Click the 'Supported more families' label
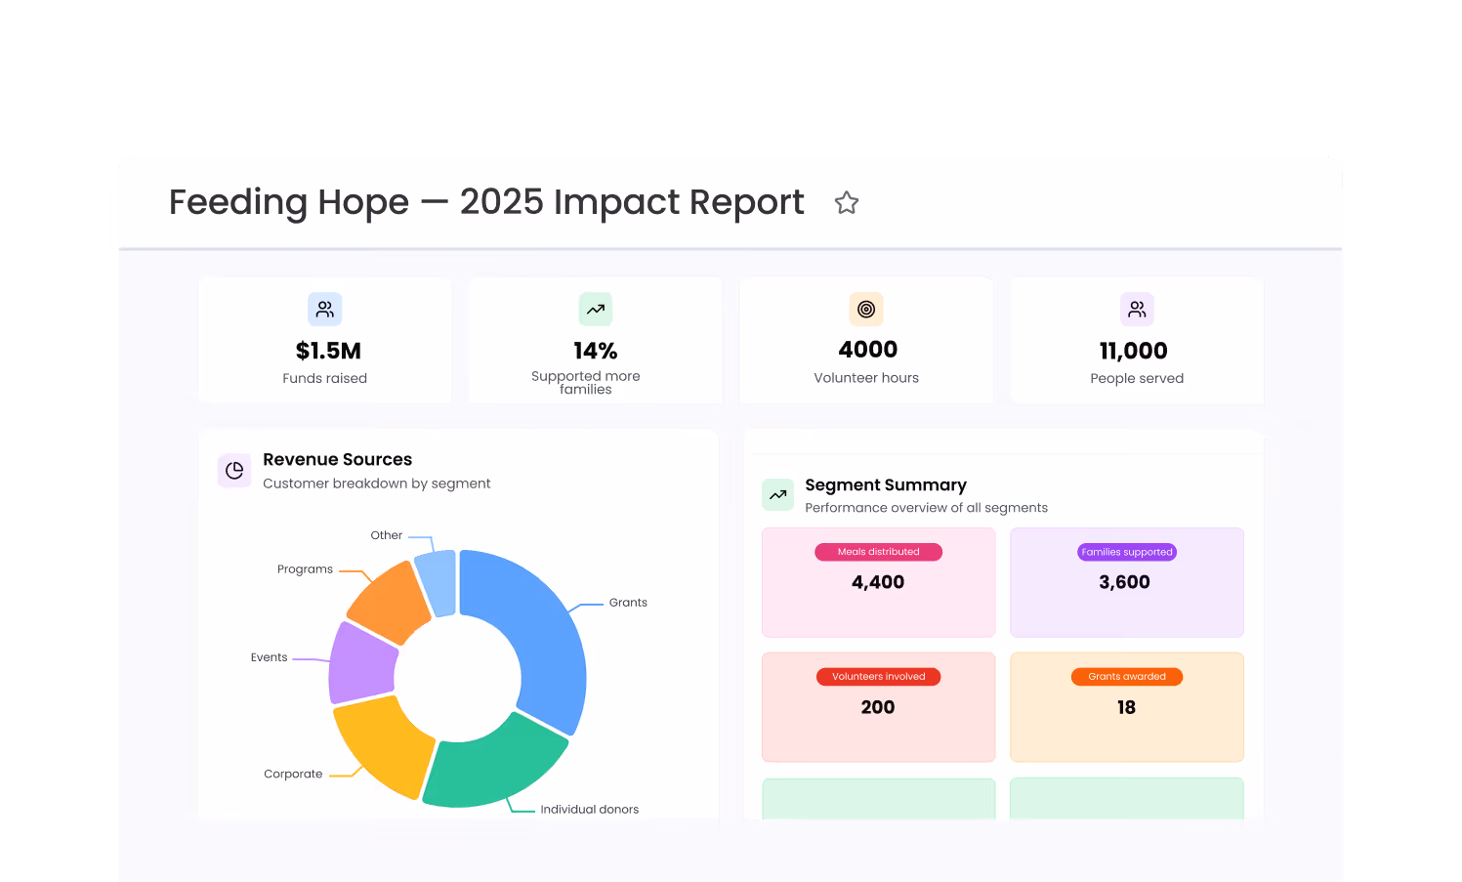Image resolution: width=1462 pixels, height=882 pixels. tap(586, 382)
